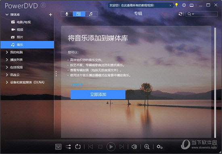Click the lightbulb tips icon
This screenshot has height=154, width=222.
[176, 5]
